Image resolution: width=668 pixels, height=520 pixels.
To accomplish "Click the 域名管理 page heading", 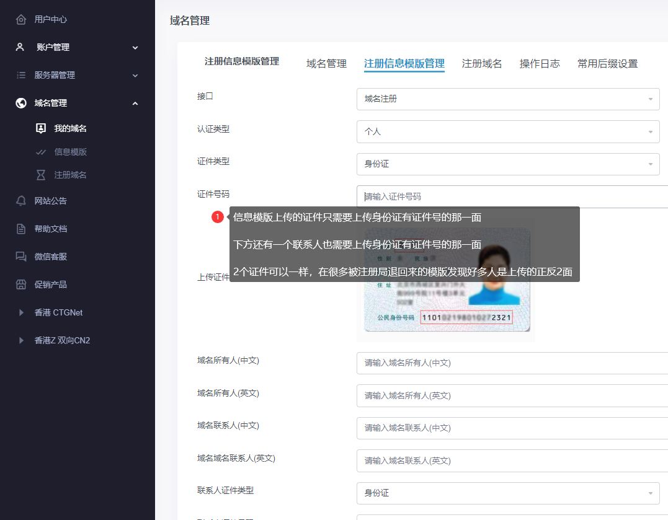I will click(x=190, y=21).
